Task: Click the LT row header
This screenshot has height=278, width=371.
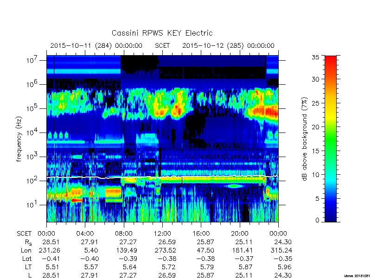Action: (28, 267)
